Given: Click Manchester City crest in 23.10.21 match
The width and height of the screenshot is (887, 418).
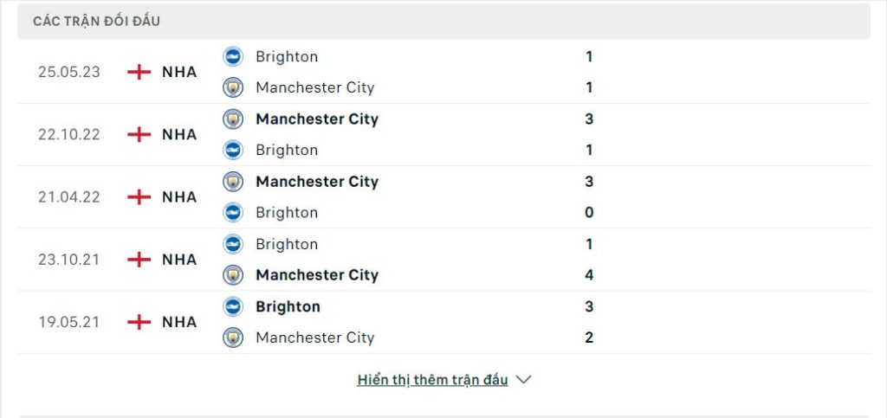Looking at the screenshot, I should click(x=232, y=275).
